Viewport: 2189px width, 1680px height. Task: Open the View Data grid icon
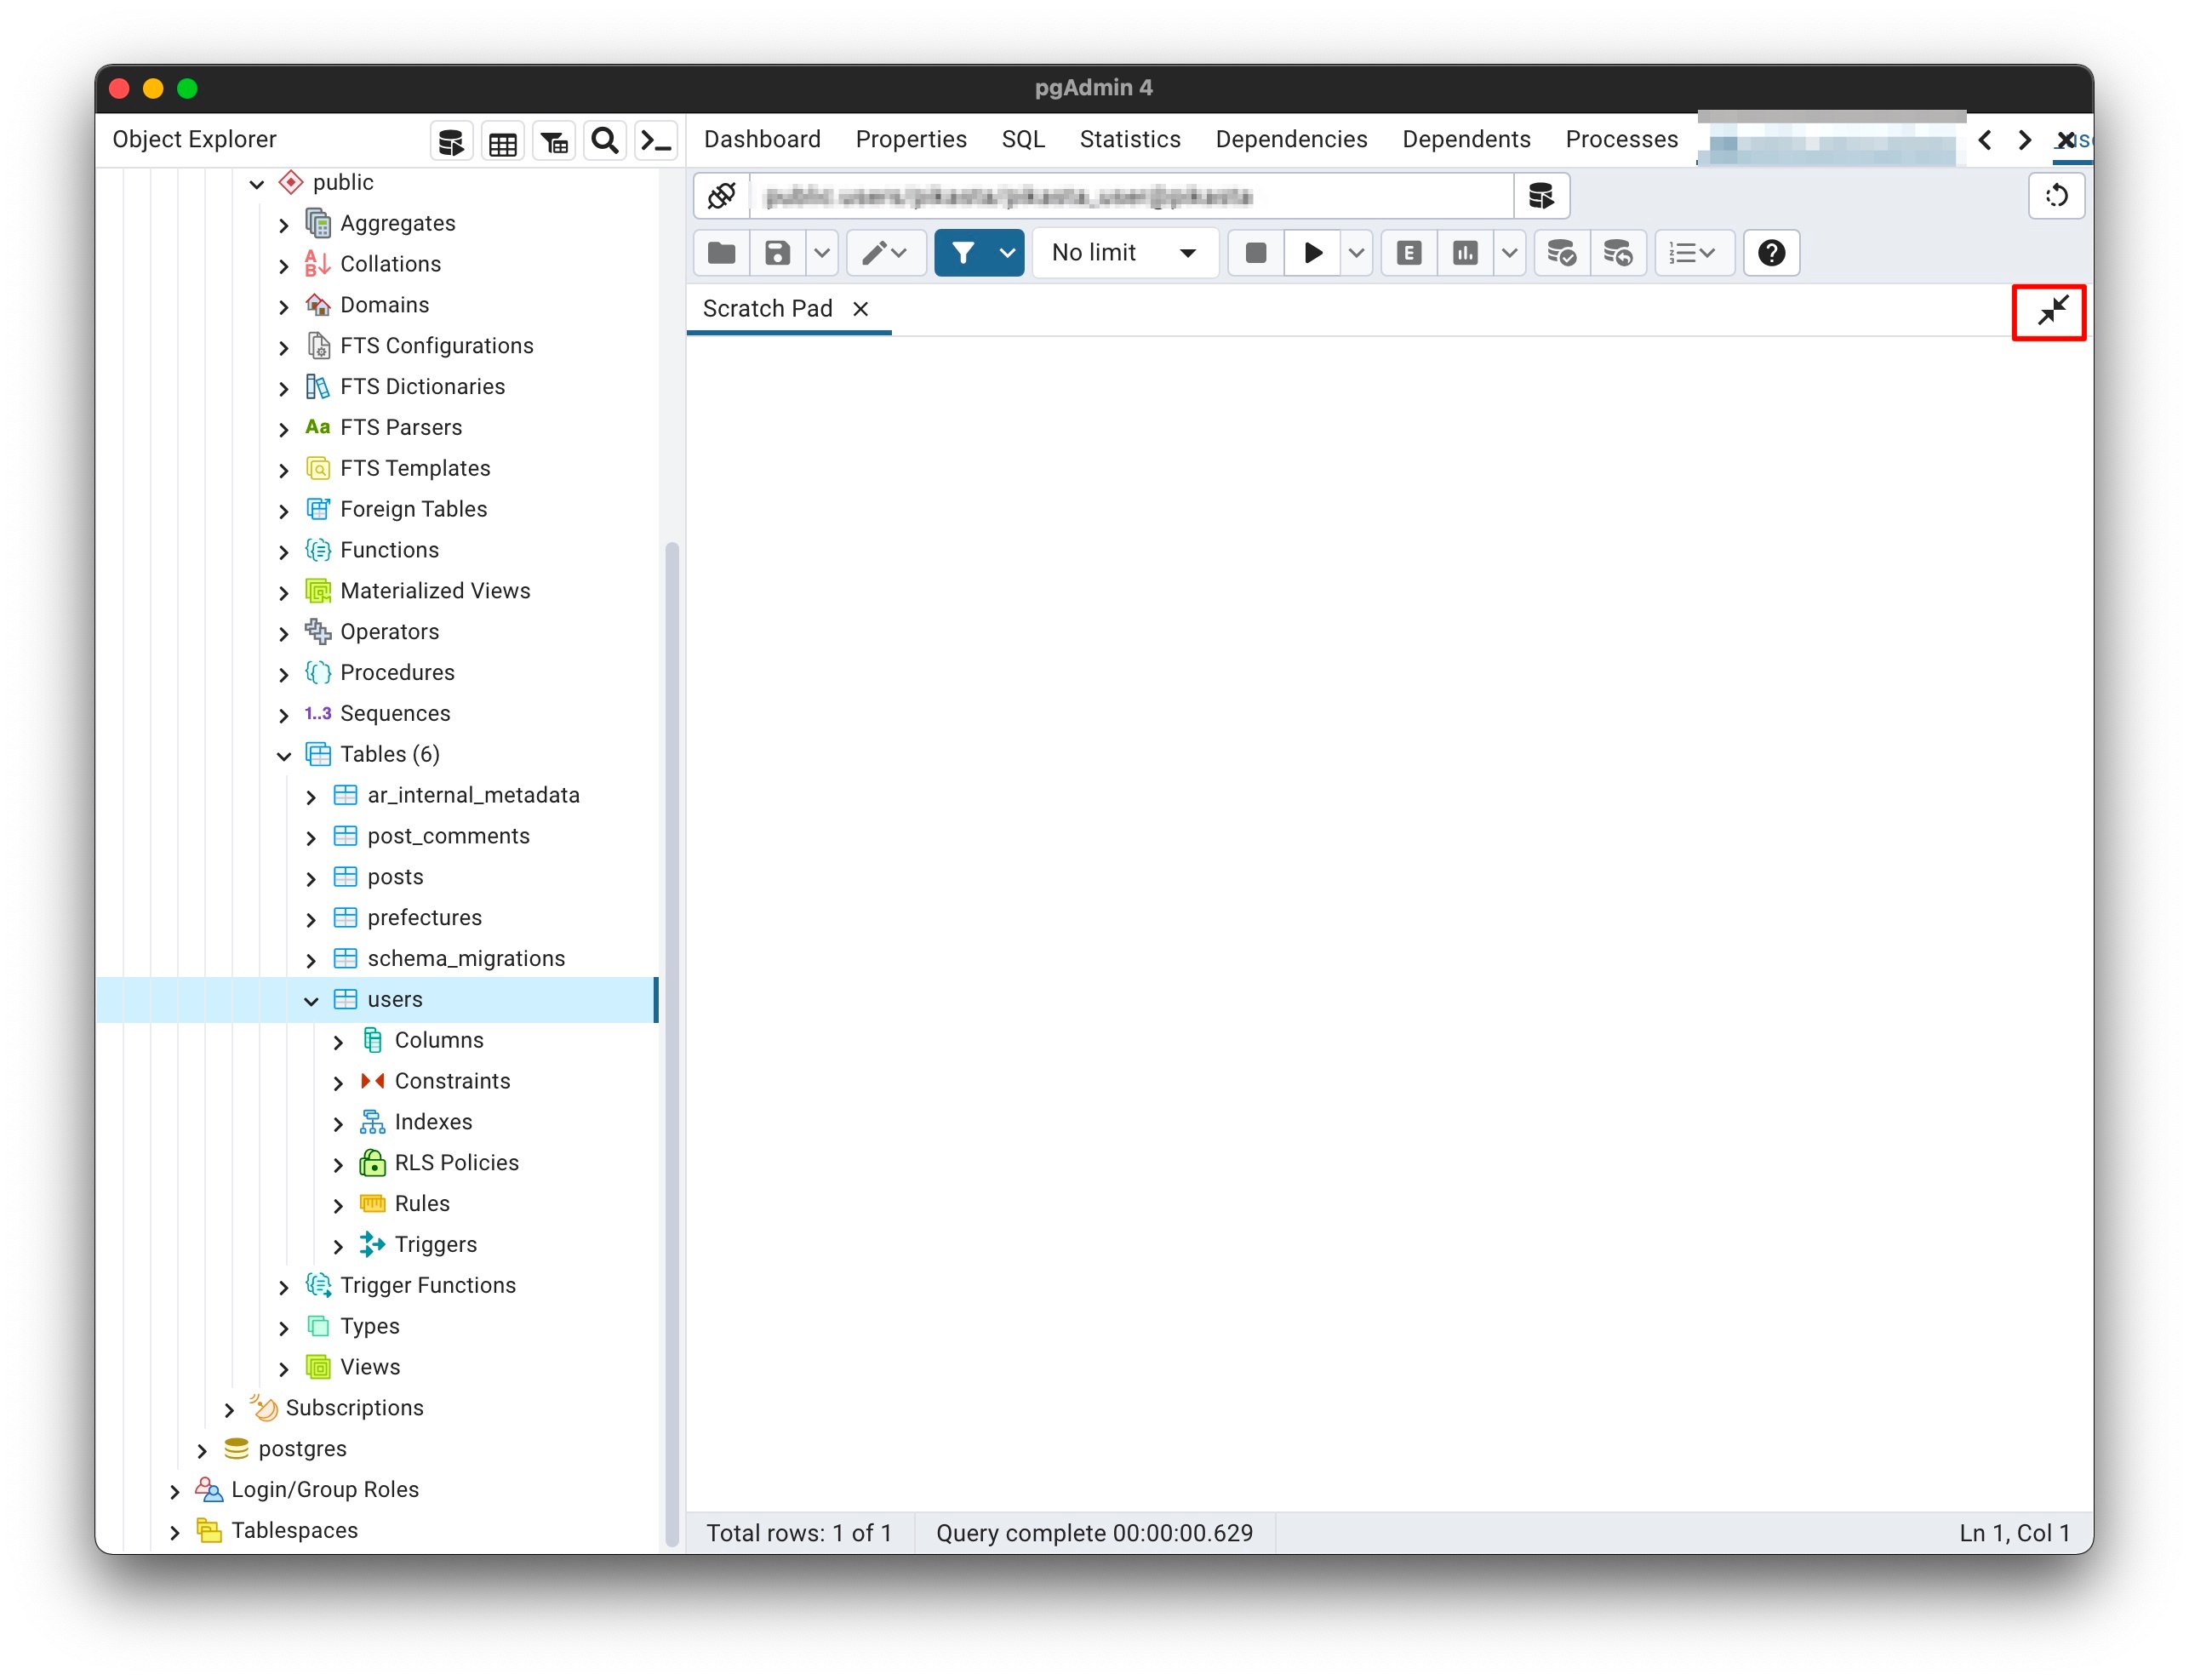click(x=503, y=143)
